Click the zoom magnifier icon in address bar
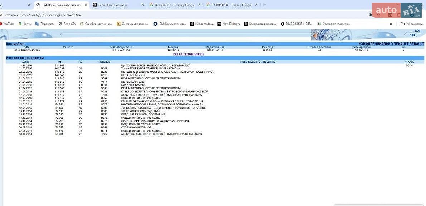 click(x=371, y=15)
